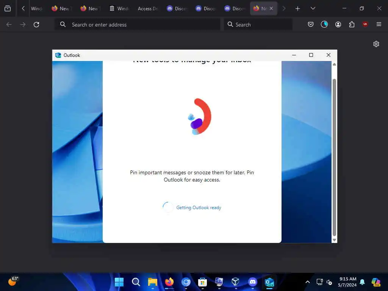Focus the 'Search or enter address' bar
388x291 pixels.
pyautogui.click(x=138, y=25)
